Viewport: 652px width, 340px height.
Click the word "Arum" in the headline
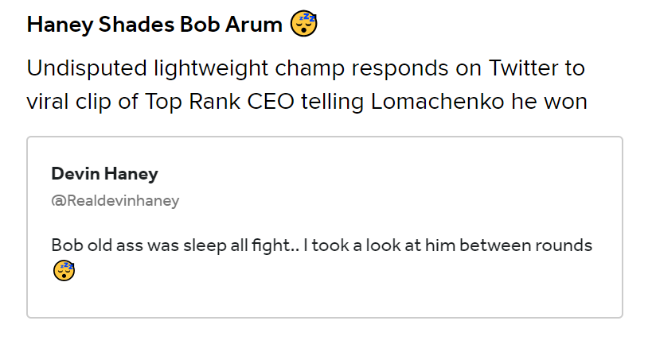(x=254, y=25)
